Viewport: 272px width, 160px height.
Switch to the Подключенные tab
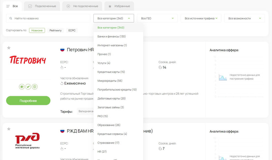(42, 6)
